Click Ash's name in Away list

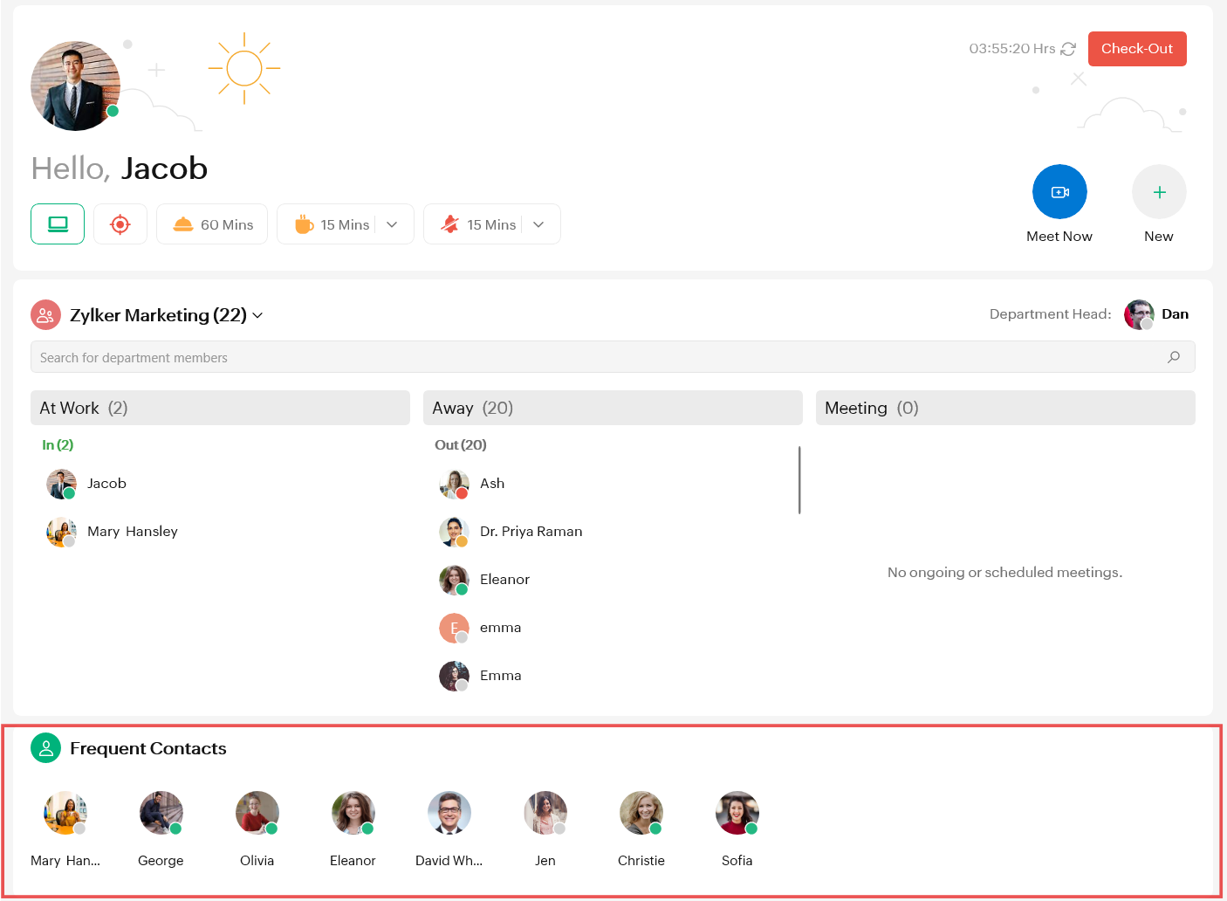(492, 484)
